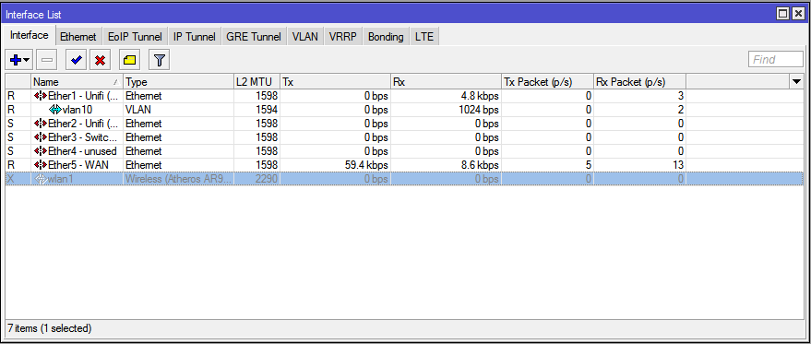Open the EoIP Tunnel tab
The image size is (811, 344).
point(135,37)
